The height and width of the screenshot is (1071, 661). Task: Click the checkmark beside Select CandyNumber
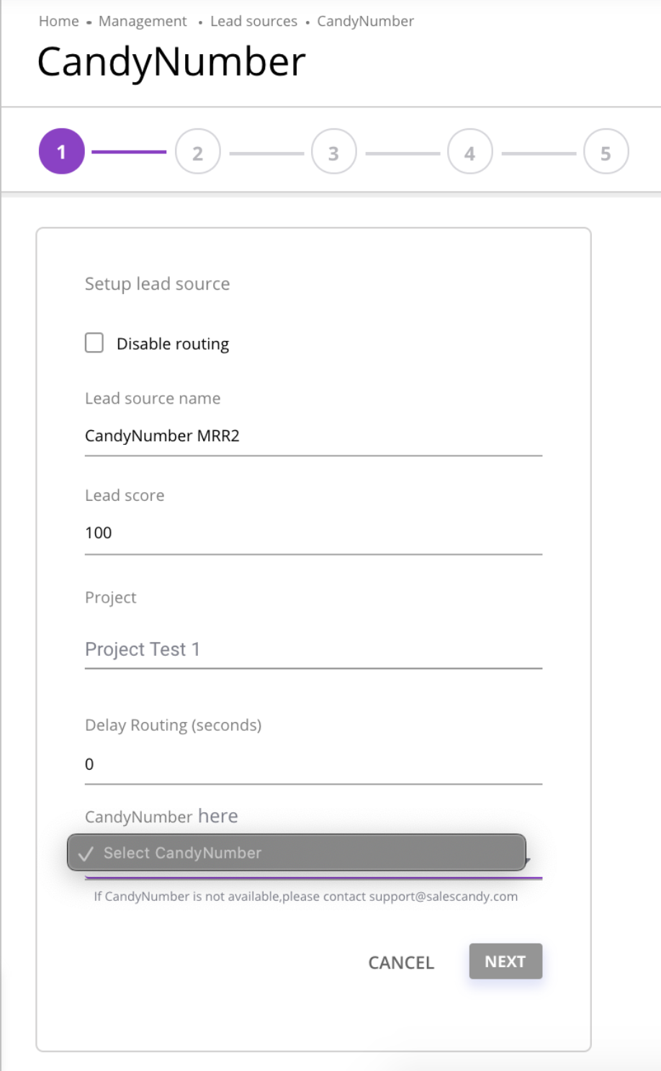[86, 854]
